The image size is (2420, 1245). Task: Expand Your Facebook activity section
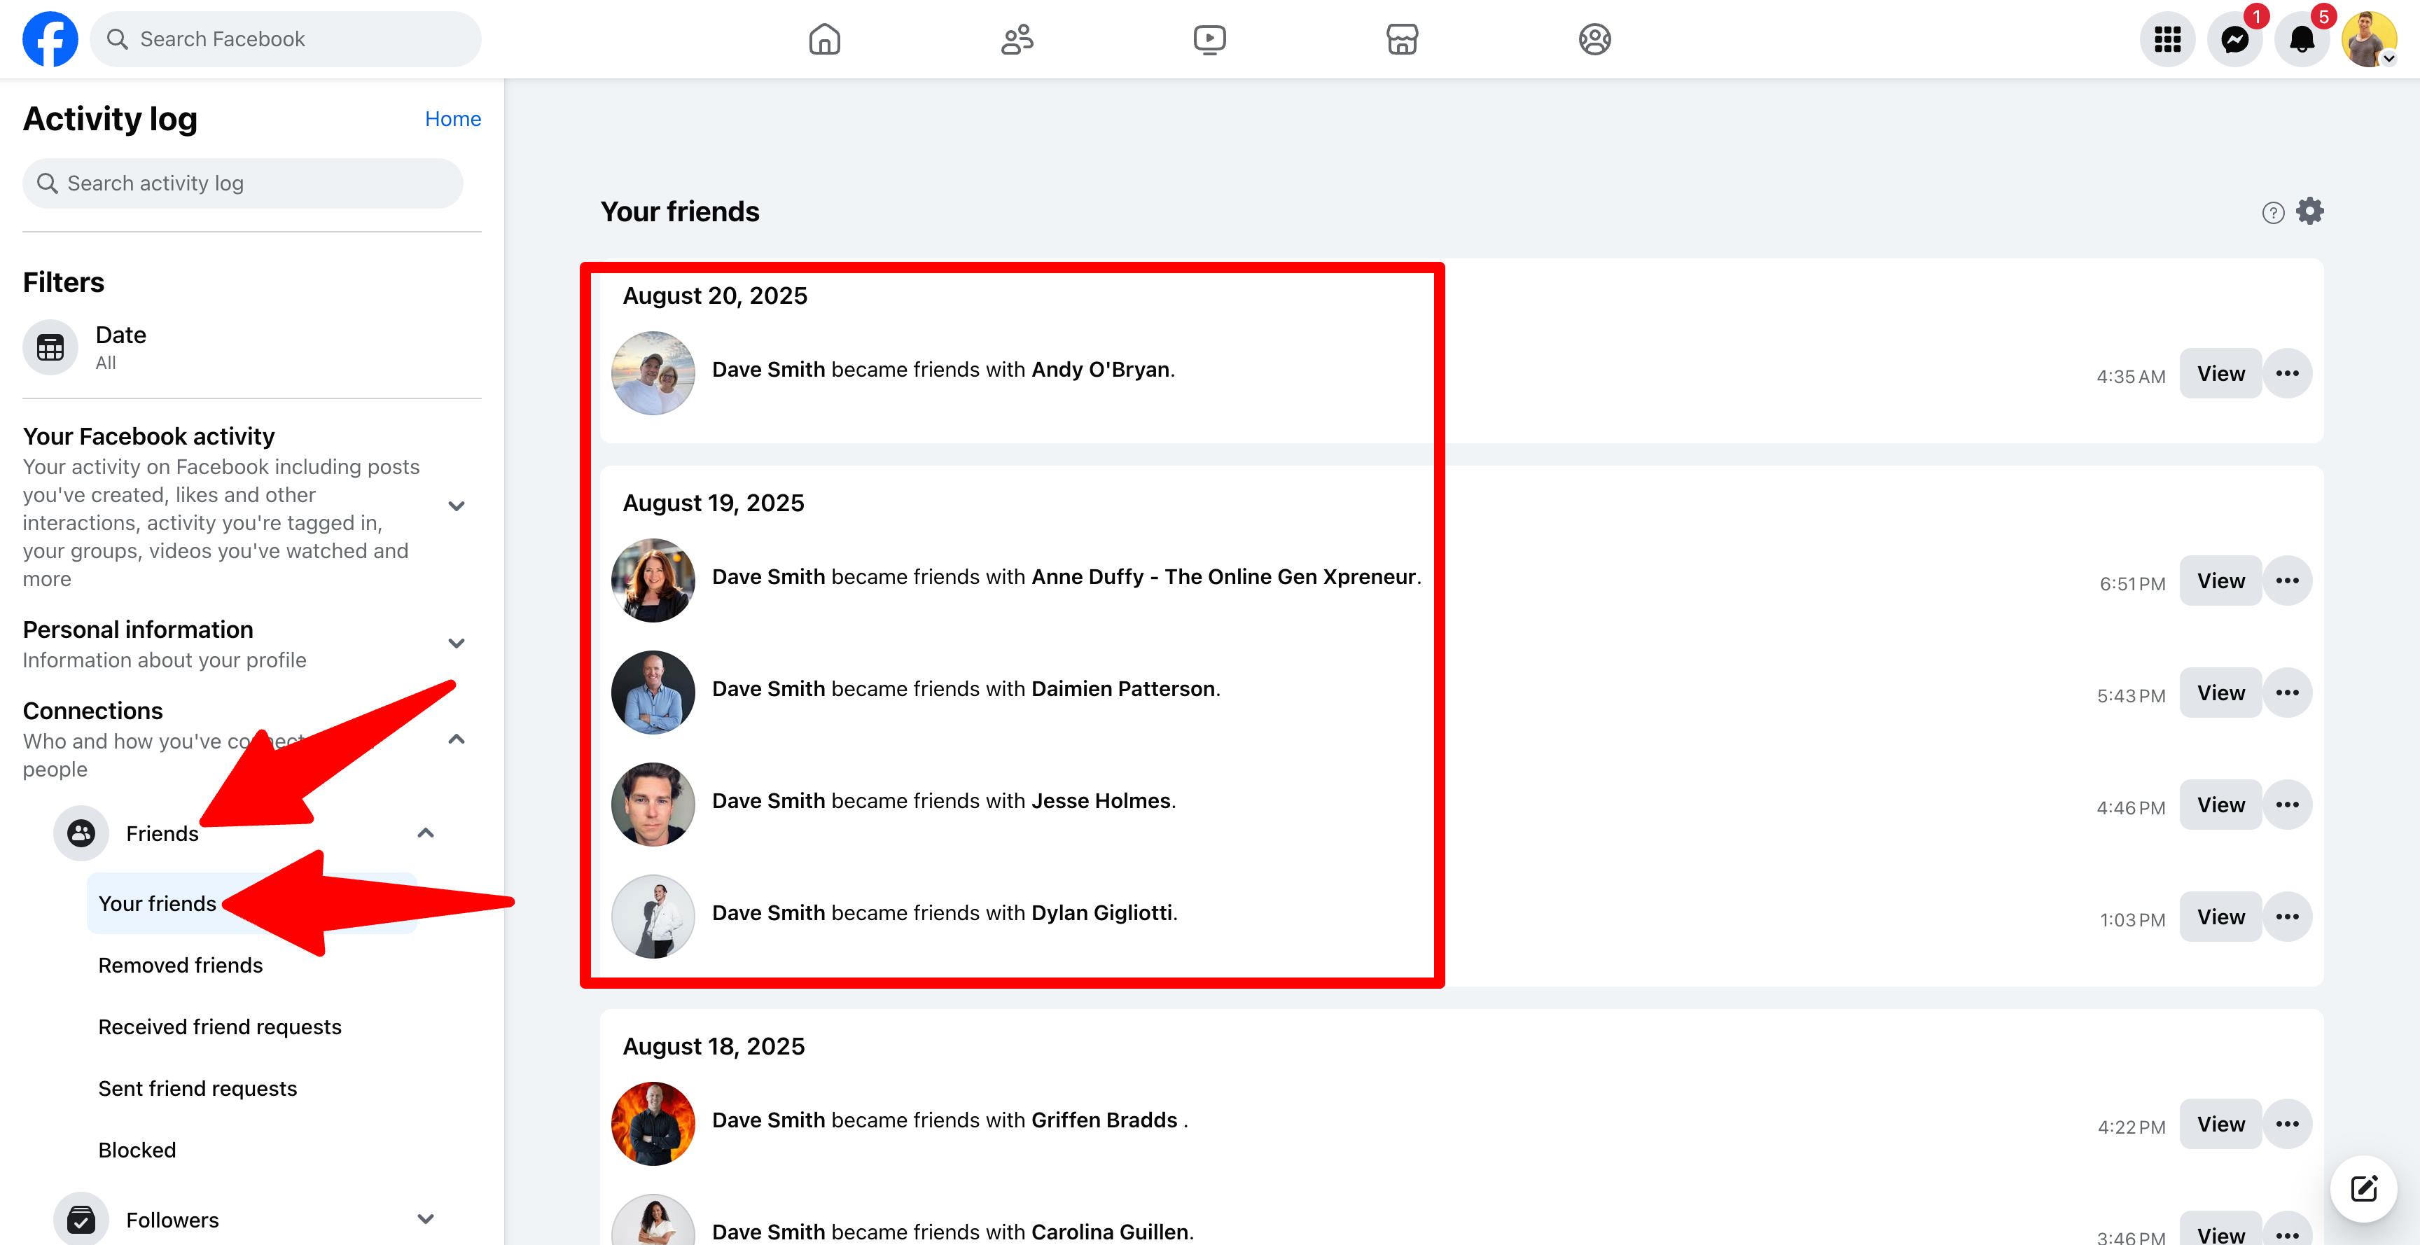click(457, 506)
